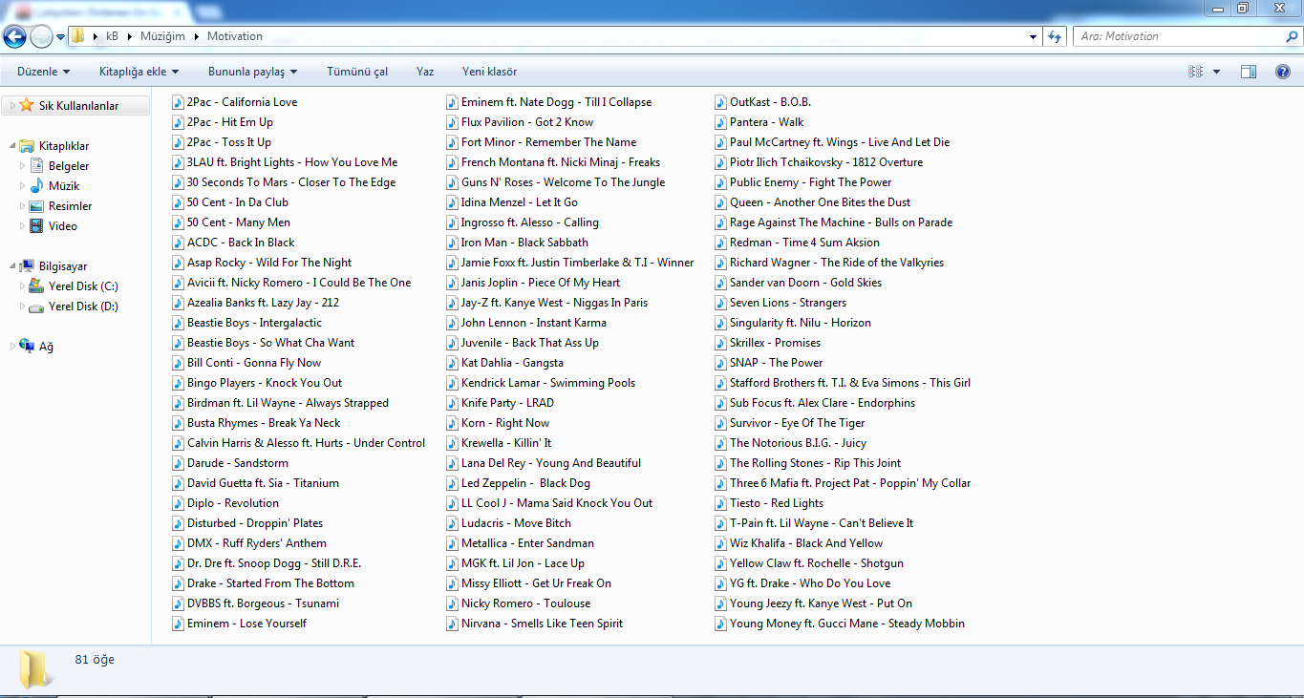Open the Bununla paylaş menu
The height and width of the screenshot is (698, 1304).
click(x=252, y=72)
